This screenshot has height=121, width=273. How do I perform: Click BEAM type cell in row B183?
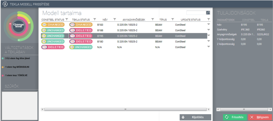pos(158,25)
